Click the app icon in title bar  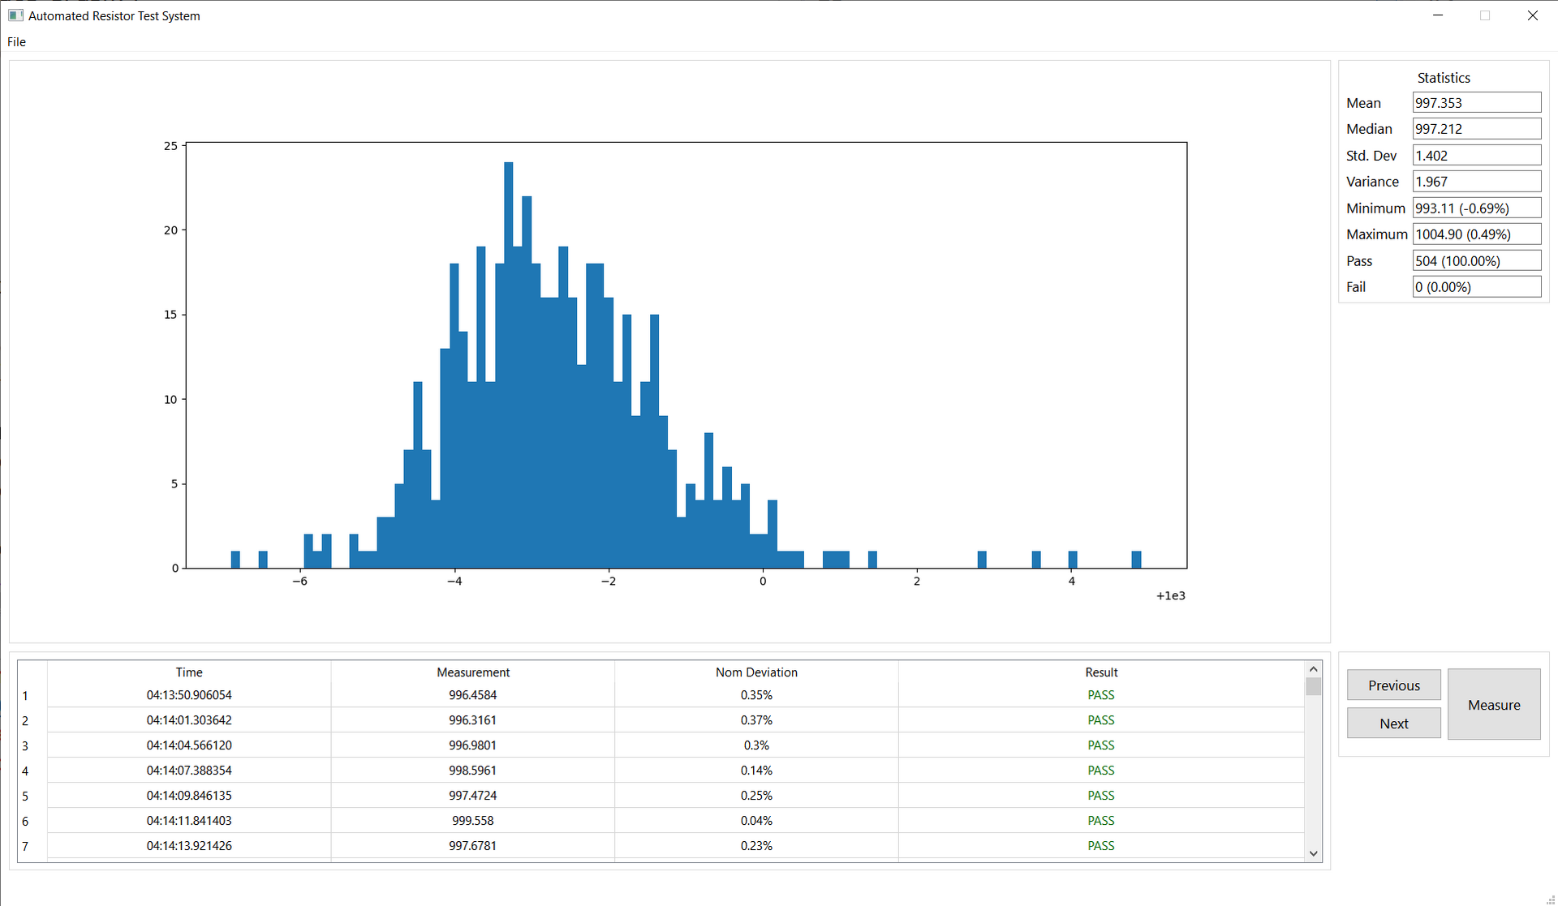tap(15, 15)
